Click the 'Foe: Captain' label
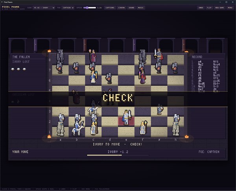This screenshot has width=236, height=191. point(209,152)
